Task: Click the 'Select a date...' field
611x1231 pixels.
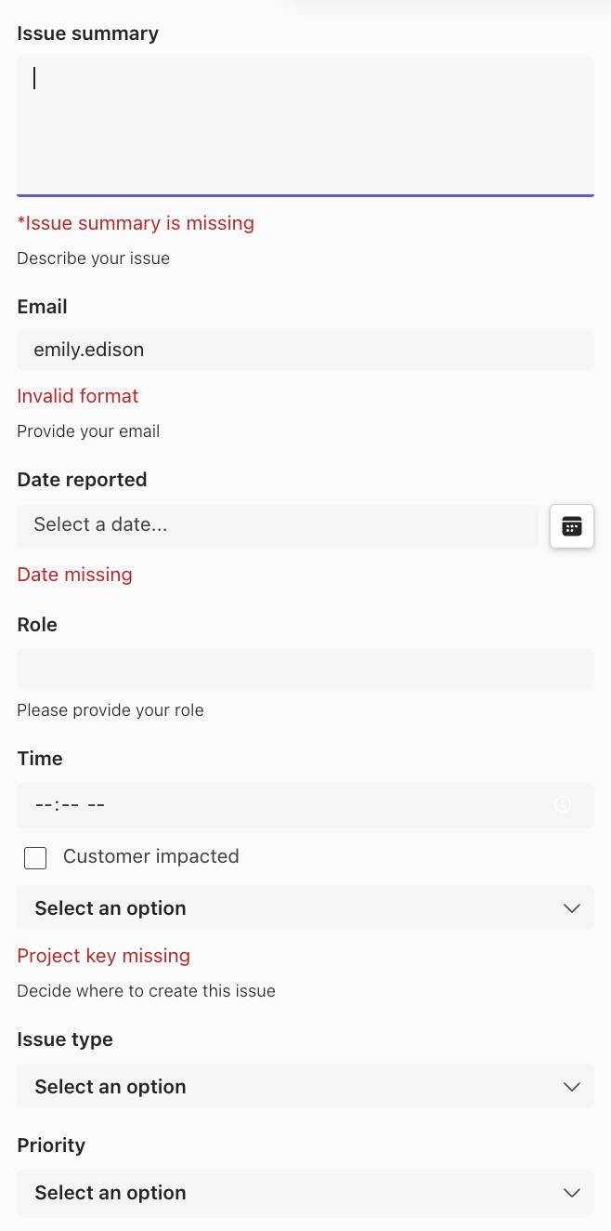Action: click(x=279, y=525)
